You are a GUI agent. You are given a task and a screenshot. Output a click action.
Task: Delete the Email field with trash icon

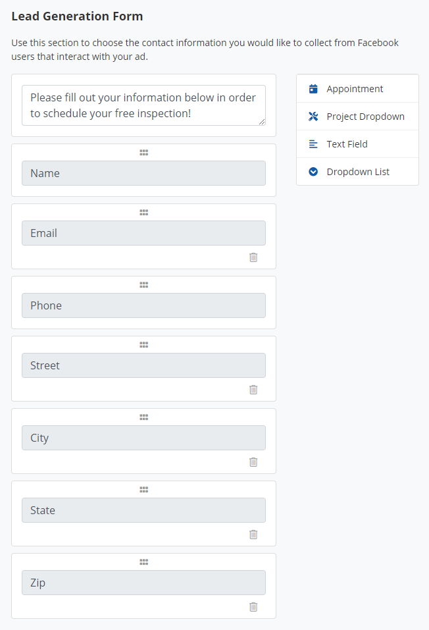[x=253, y=257]
